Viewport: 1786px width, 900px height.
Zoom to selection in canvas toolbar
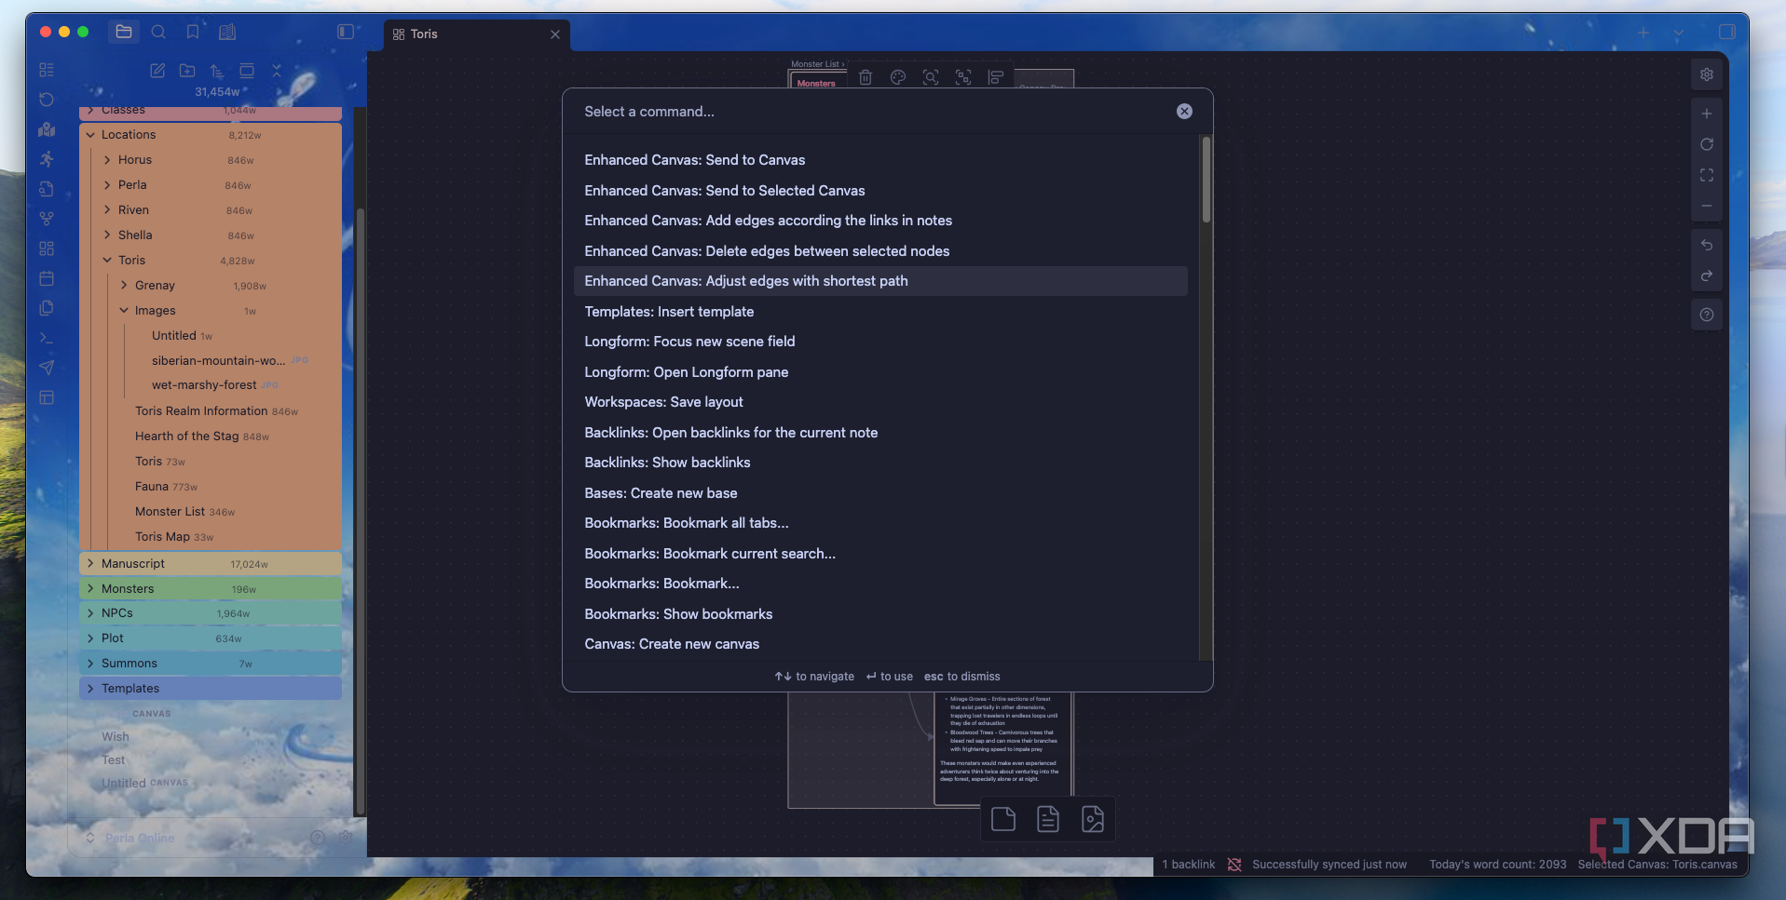tap(931, 78)
